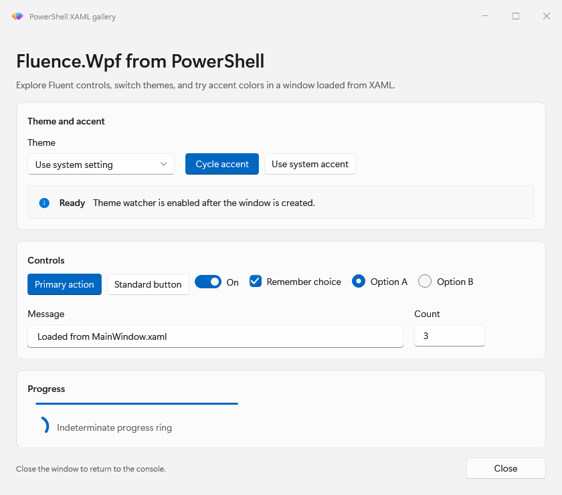Click the 'Count' field label
562x495 pixels.
427,314
